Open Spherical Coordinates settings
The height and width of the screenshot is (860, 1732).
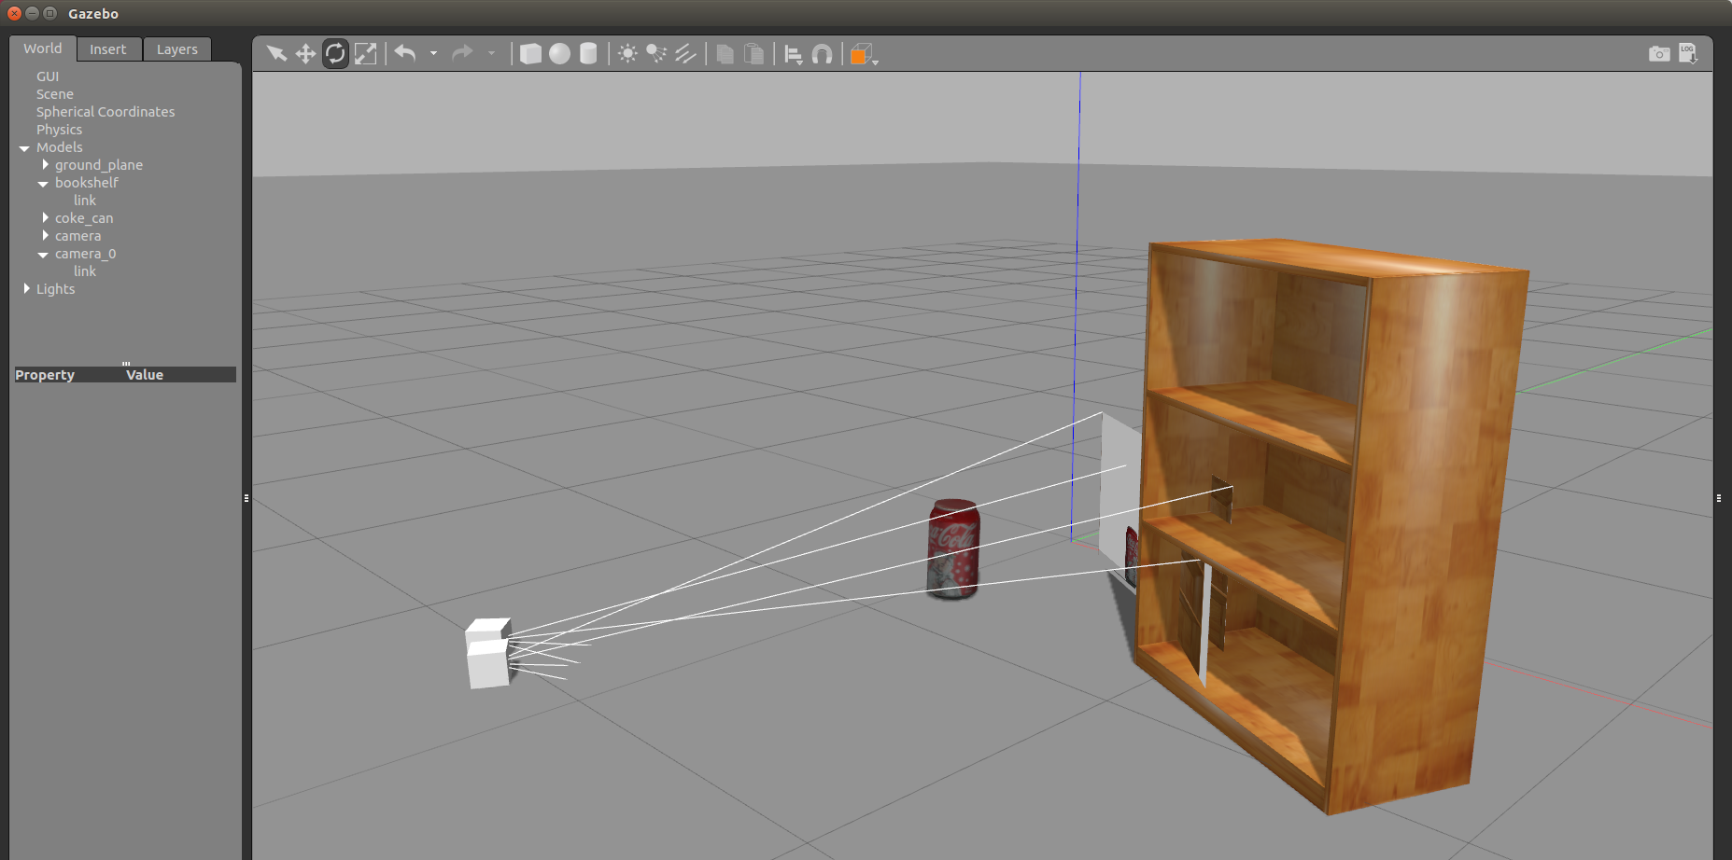(x=105, y=111)
